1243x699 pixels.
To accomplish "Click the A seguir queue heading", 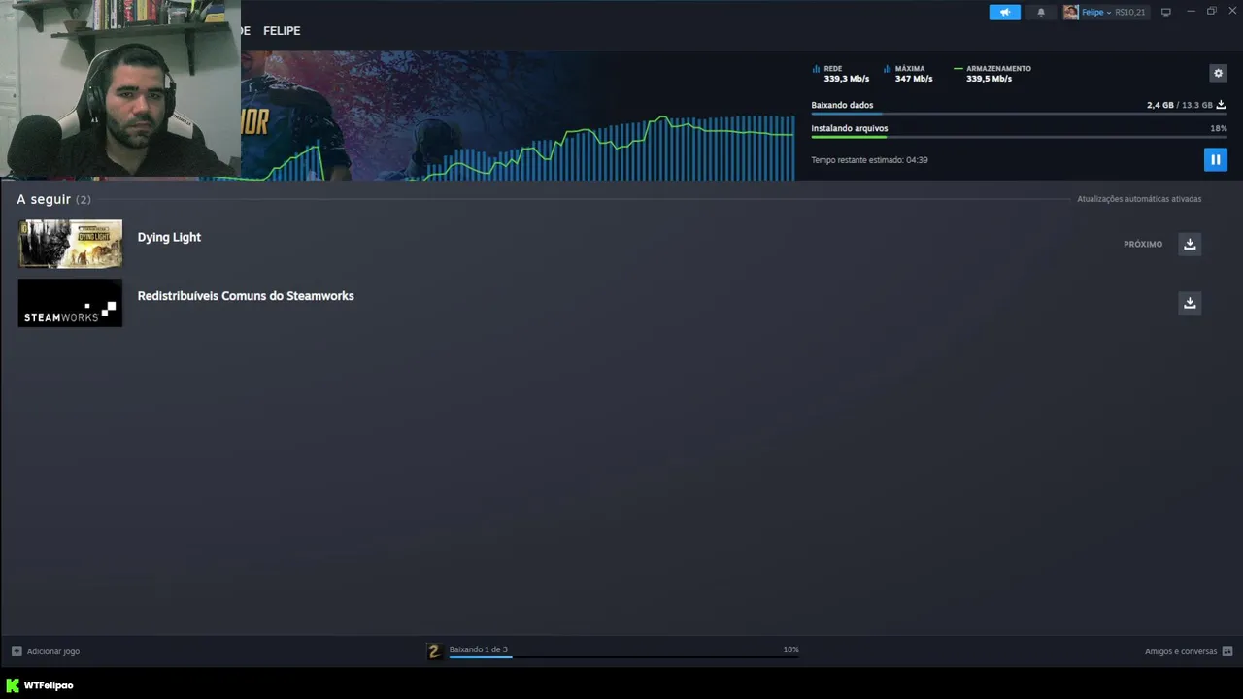I will pyautogui.click(x=53, y=199).
